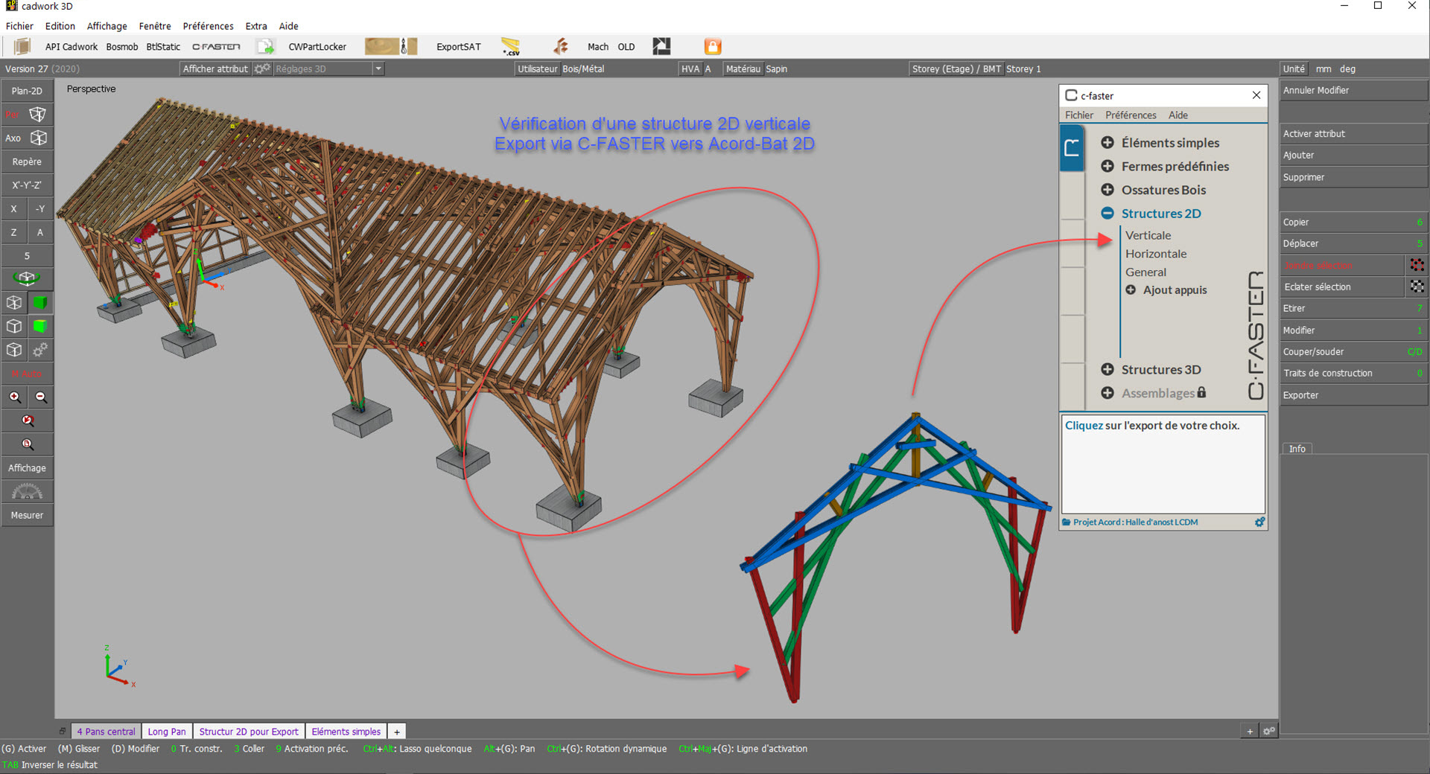Click the Eclater sélection dotted icon
This screenshot has width=1430, height=774.
coord(1417,287)
